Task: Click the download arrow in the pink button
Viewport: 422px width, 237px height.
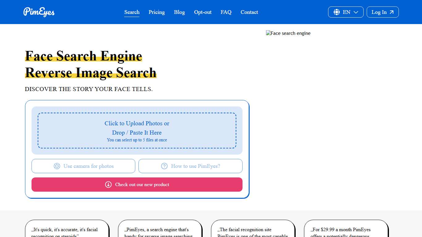Action: coord(108,184)
